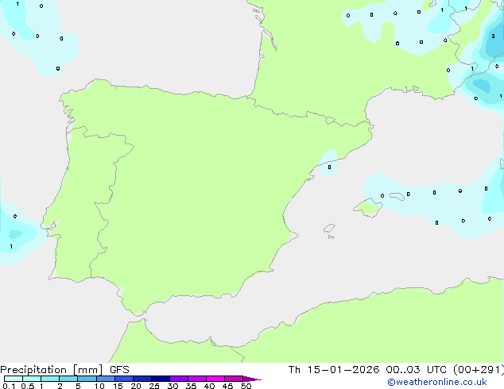Select the 1 to 2 mm legend color
Viewport: 504px width, 389px height.
[x=50, y=379]
